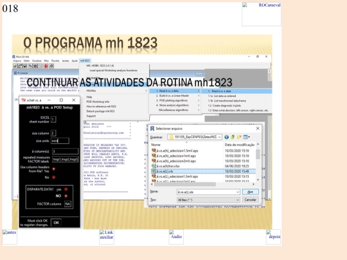Open the Editar menu

(x=26, y=61)
